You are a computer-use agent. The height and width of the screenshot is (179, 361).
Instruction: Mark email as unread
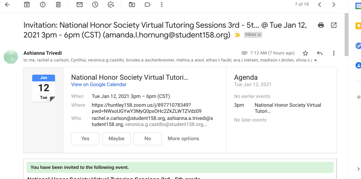79,4
